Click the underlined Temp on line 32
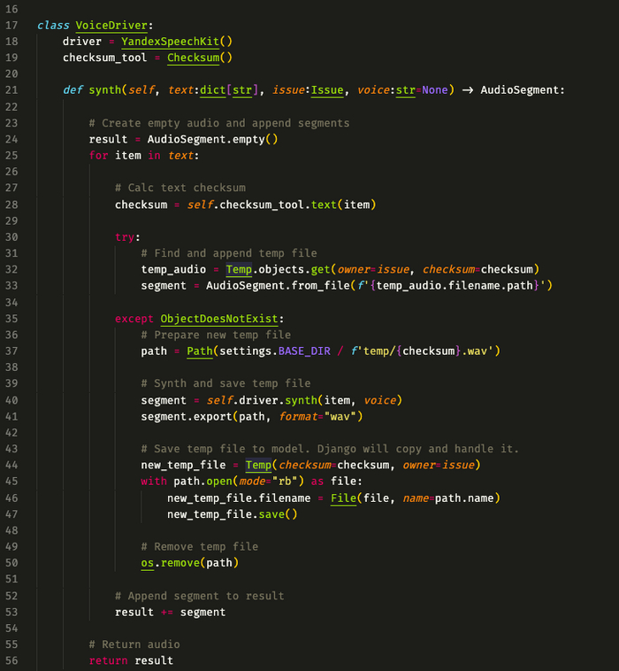619x671 pixels. pyautogui.click(x=239, y=269)
